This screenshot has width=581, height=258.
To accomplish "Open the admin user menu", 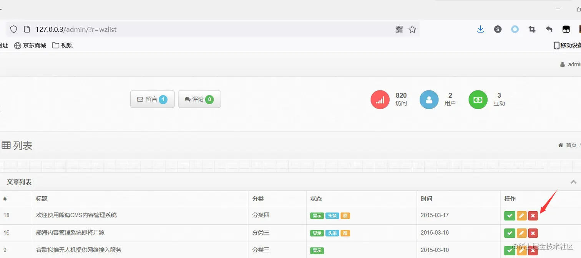I will click(571, 64).
